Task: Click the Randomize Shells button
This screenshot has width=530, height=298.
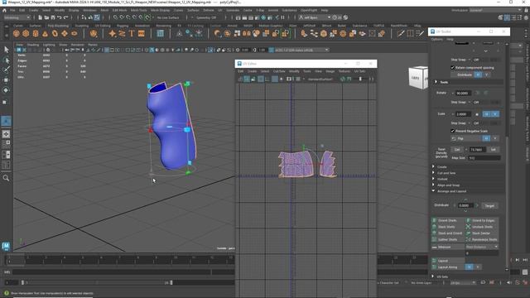Action: (482, 239)
